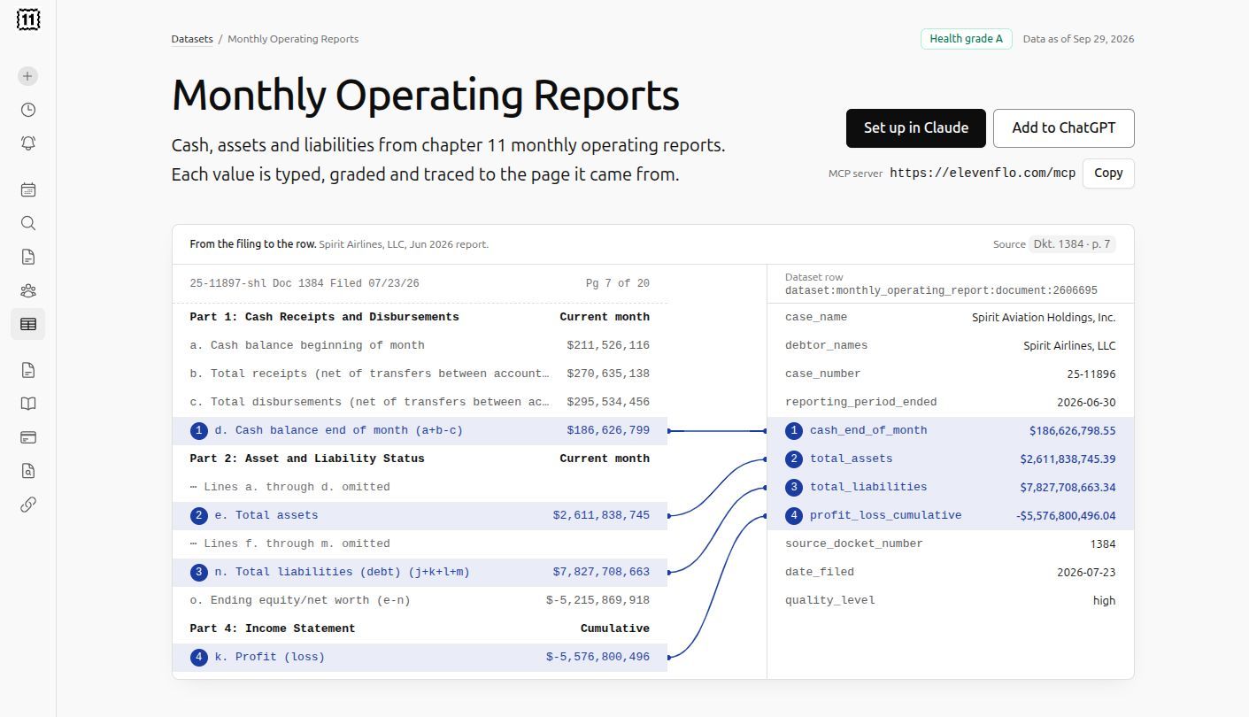
Task: Click the "Set up in Claude" button
Action: pyautogui.click(x=916, y=128)
